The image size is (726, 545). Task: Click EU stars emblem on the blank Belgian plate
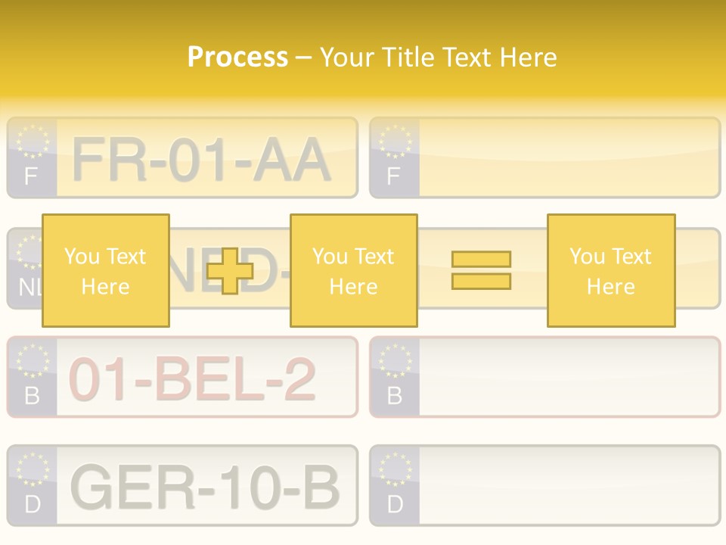point(394,360)
